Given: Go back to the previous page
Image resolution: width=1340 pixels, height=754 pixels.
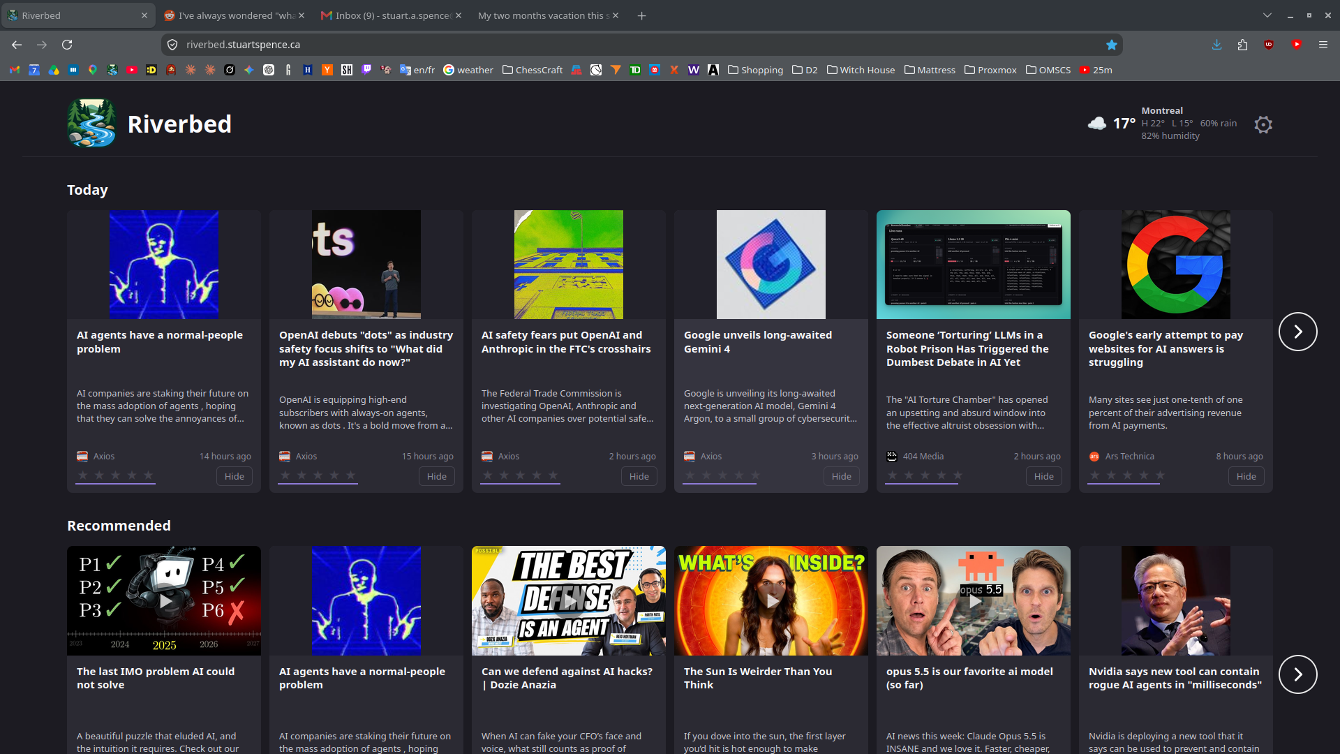Looking at the screenshot, I should [x=17, y=45].
